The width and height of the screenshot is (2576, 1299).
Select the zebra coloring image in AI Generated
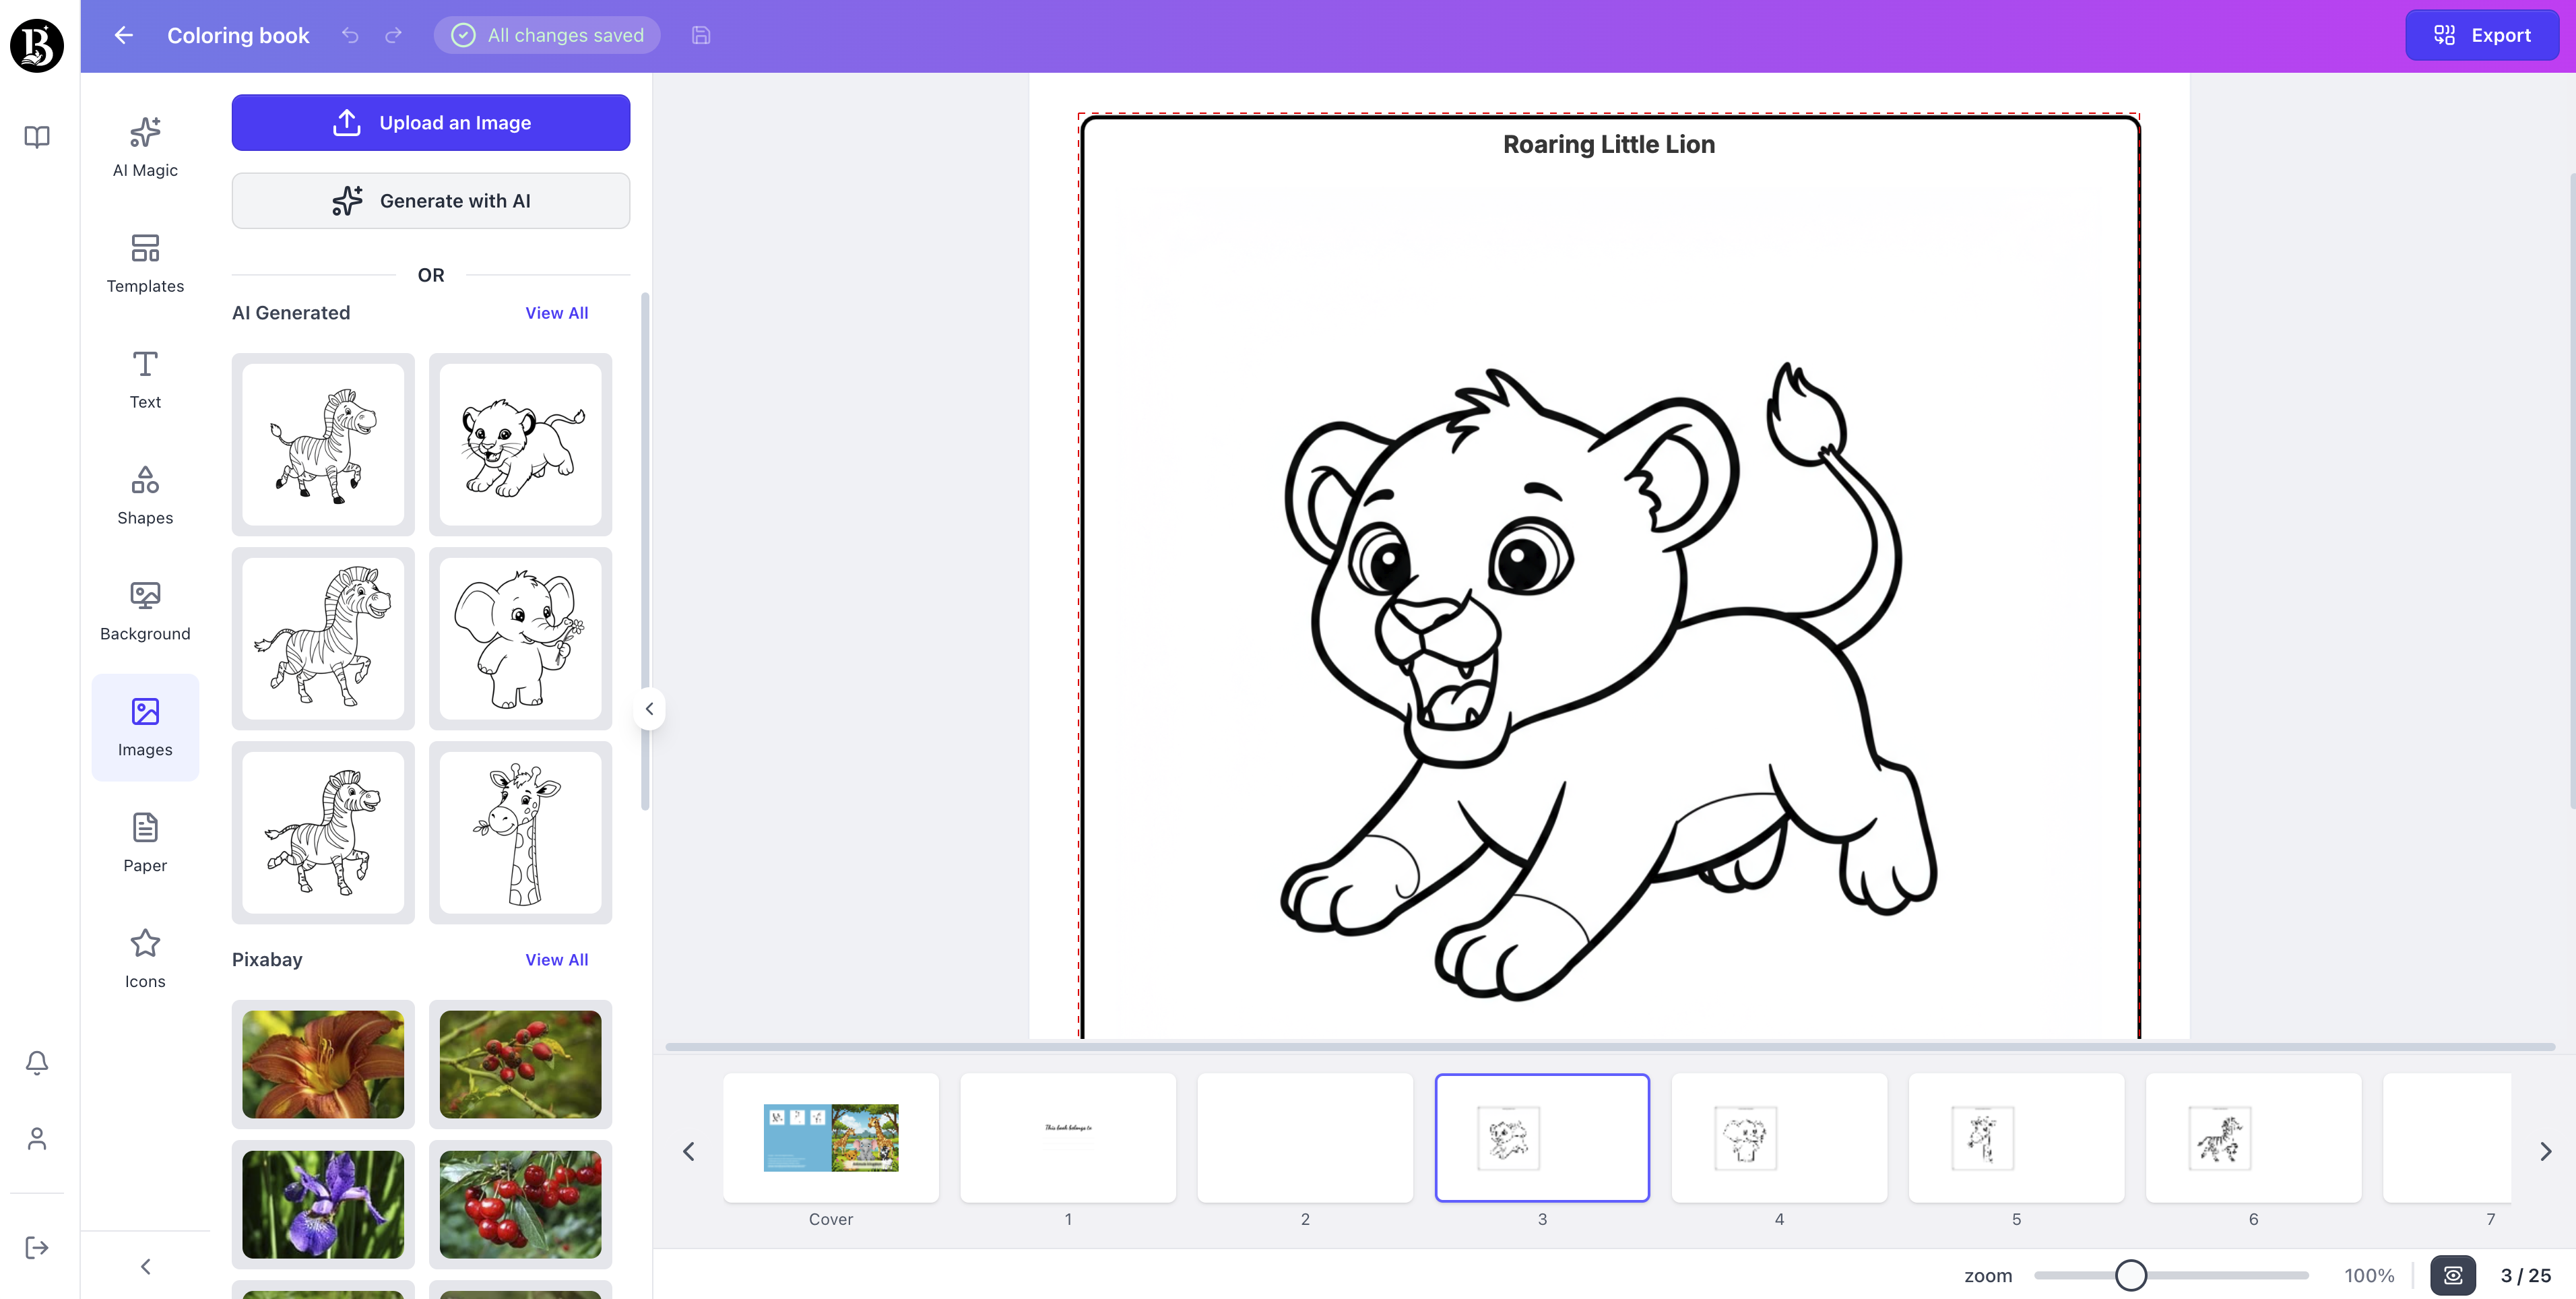pyautogui.click(x=322, y=444)
